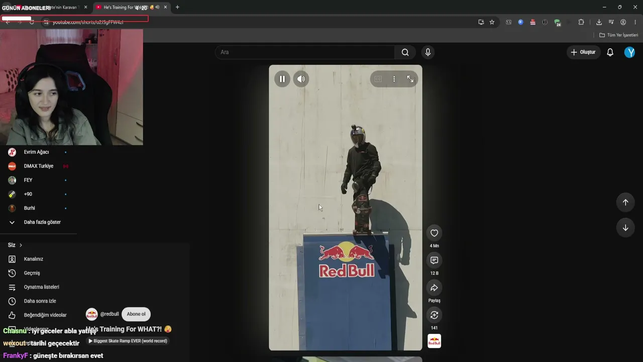643x362 pixels.
Task: Like the Red Bull Short
Action: coord(434,233)
